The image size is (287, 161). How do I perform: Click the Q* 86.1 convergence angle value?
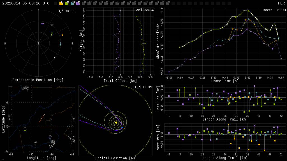click(67, 11)
